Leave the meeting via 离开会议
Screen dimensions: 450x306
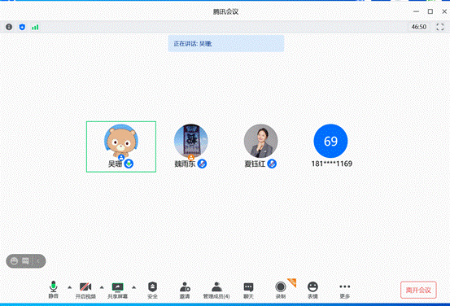[x=418, y=290]
